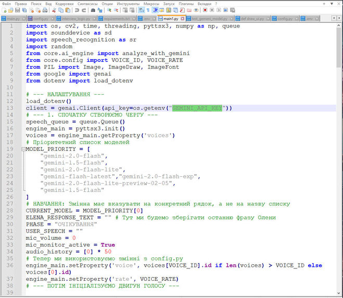Viewport: 343px width, 298px height.
Task: Close the interview_logic.py tab
Action: point(94,19)
